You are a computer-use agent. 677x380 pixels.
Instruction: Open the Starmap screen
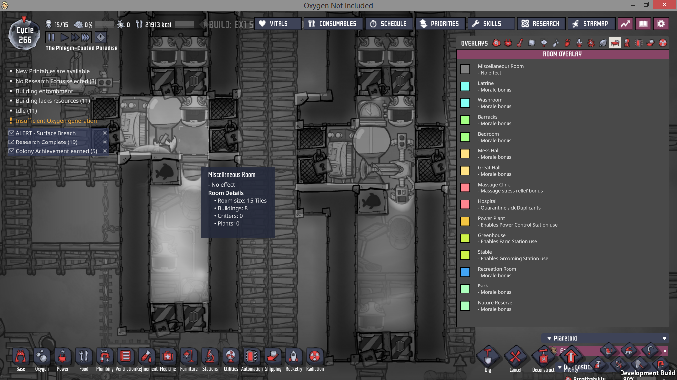tap(591, 24)
